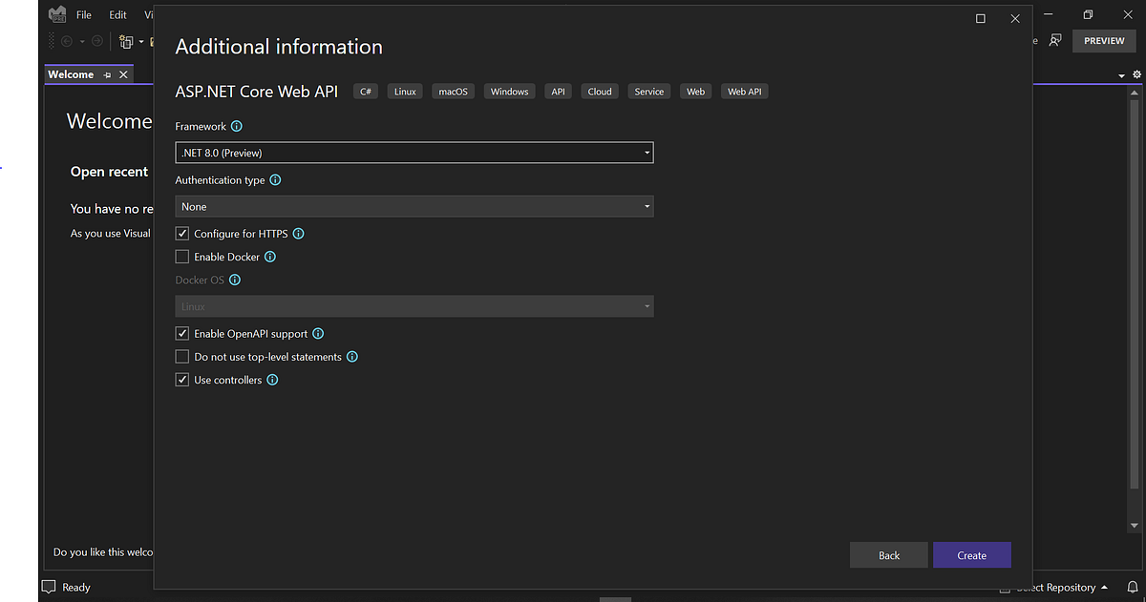
Task: Disable Enable OpenAPI support
Action: coord(181,333)
